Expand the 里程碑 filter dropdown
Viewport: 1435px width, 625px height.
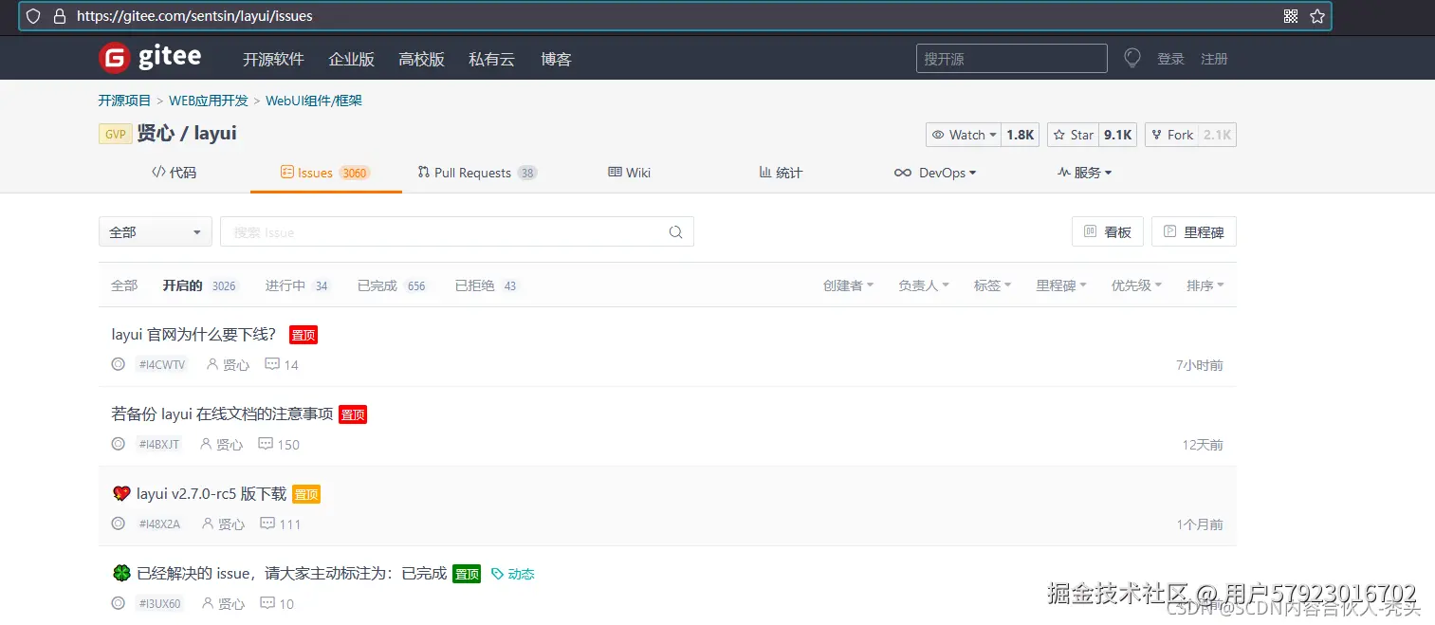[1060, 285]
